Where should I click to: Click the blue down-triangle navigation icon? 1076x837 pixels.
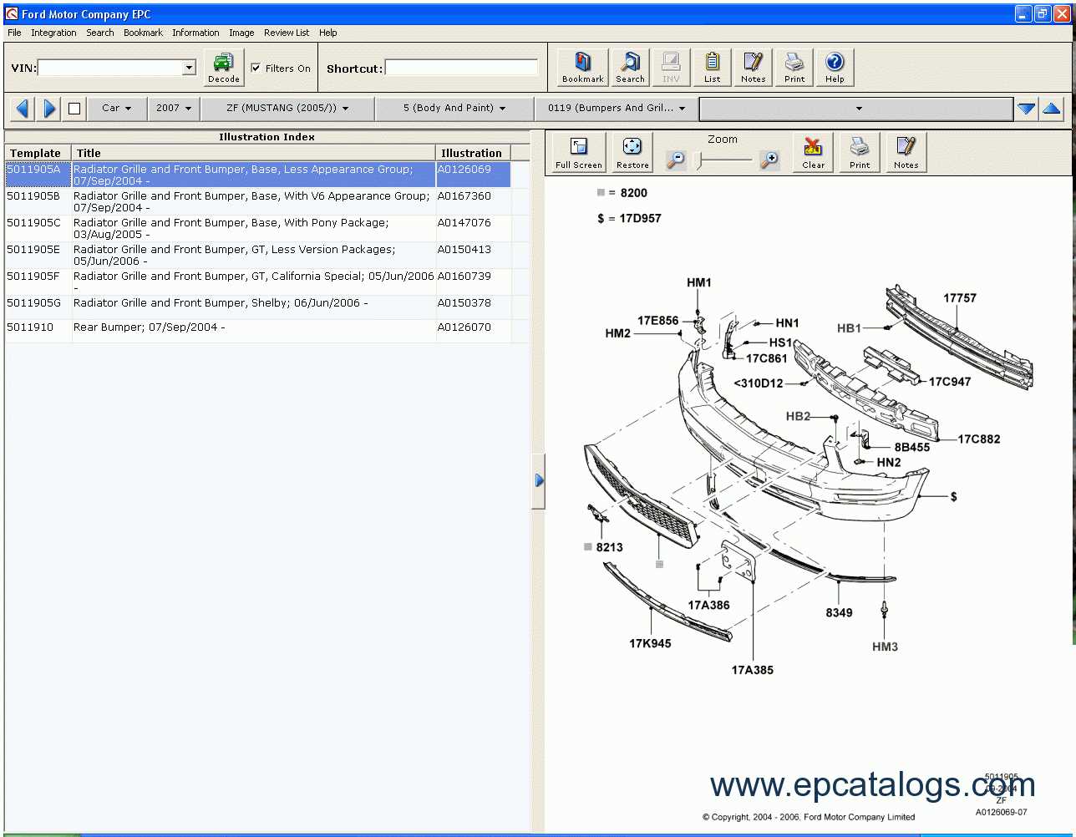(x=1027, y=109)
